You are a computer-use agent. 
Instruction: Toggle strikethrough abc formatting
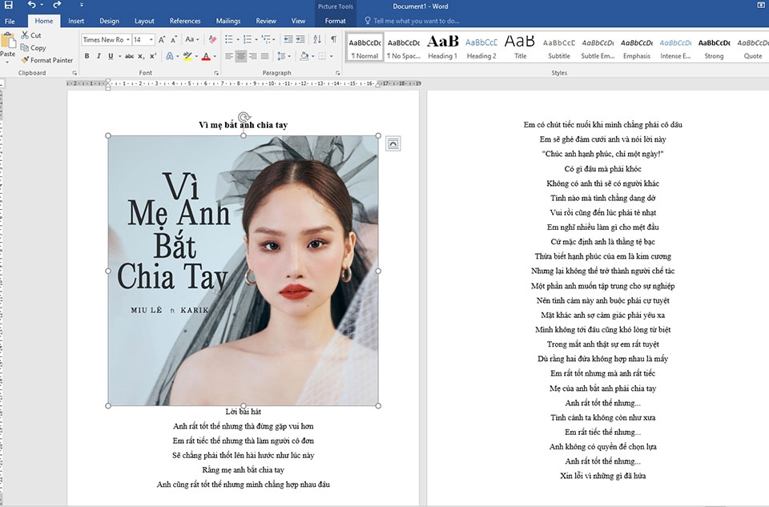click(129, 56)
